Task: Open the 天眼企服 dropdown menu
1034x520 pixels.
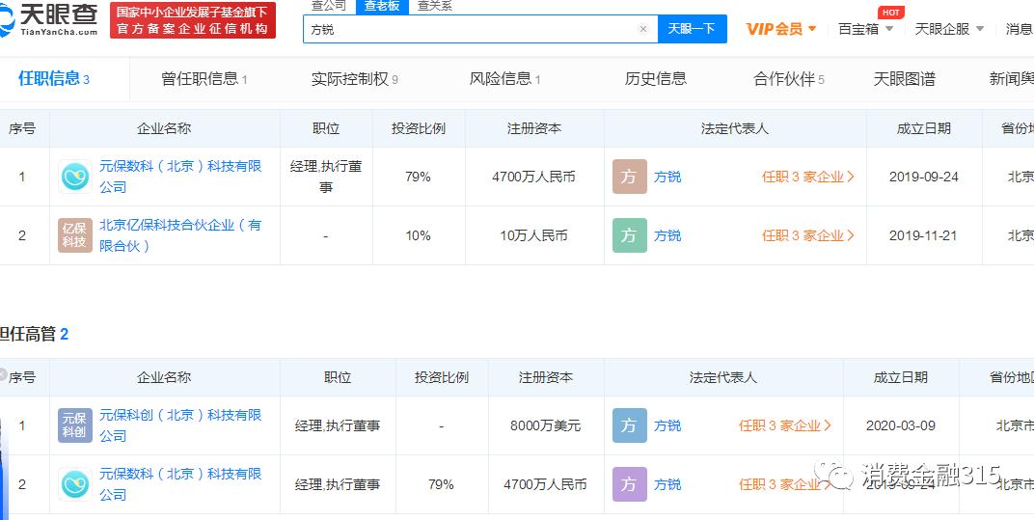Action: (x=949, y=29)
